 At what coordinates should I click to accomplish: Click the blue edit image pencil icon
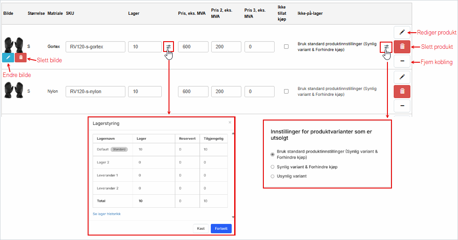point(8,57)
